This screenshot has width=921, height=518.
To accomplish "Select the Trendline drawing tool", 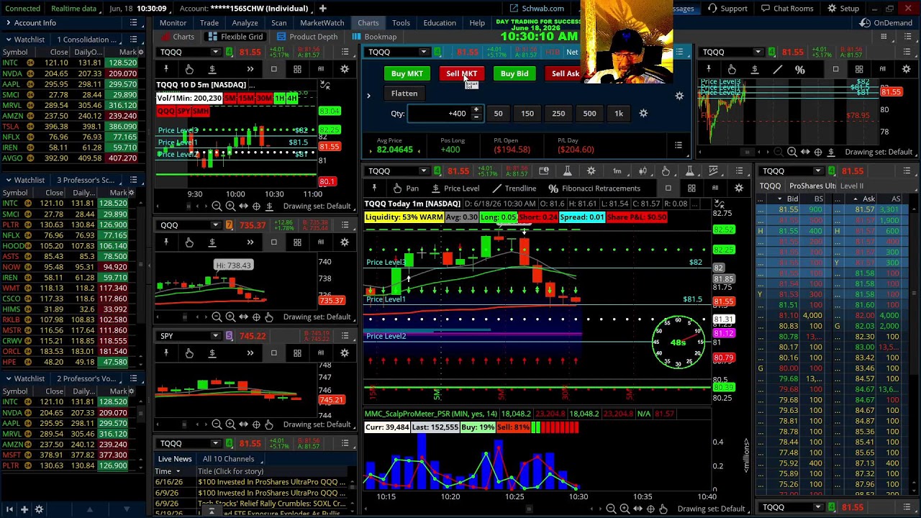I will pyautogui.click(x=514, y=188).
